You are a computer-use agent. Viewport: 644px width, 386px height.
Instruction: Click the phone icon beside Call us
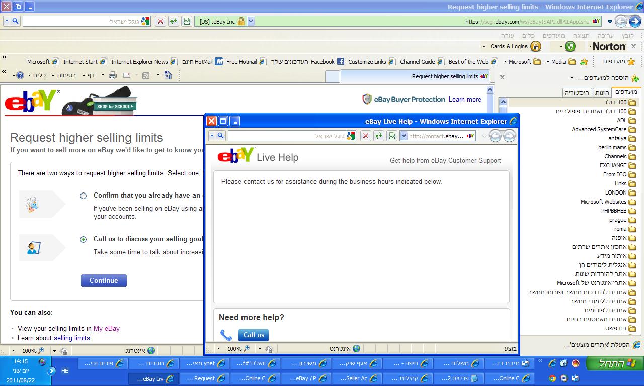pos(226,335)
